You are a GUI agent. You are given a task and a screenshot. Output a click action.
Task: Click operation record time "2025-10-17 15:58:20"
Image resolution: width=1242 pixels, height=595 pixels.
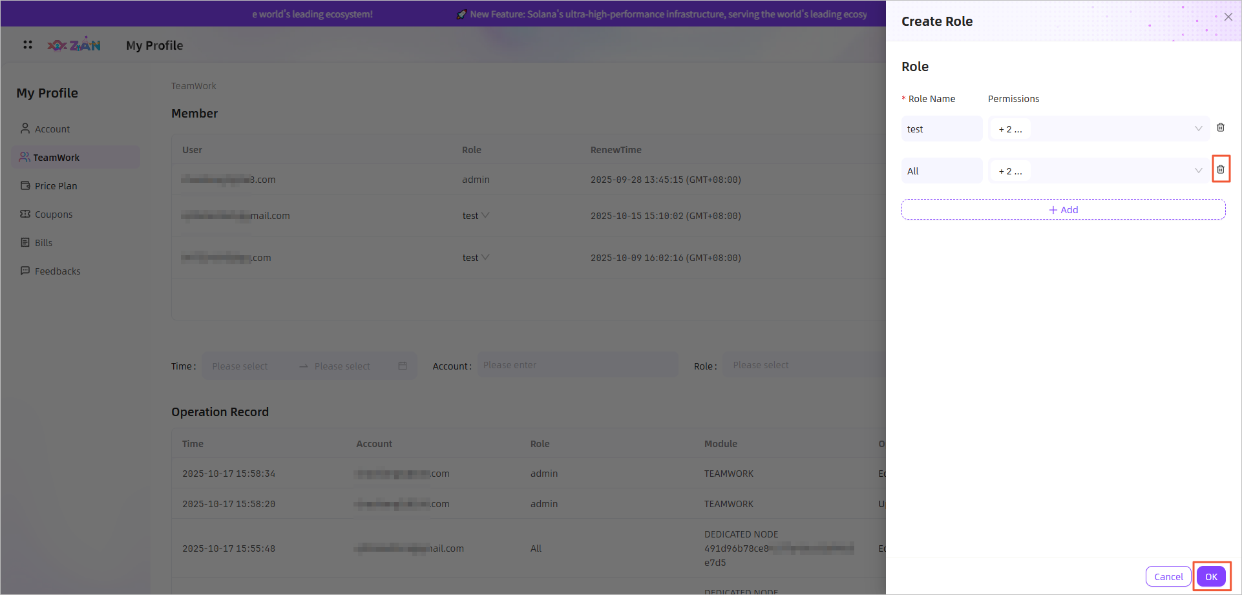pyautogui.click(x=229, y=504)
